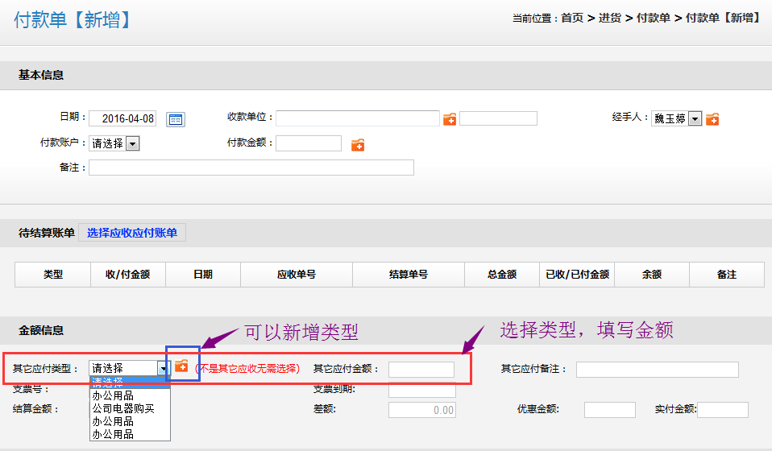Go to 首页 in the breadcrumb
This screenshot has width=772, height=451.
(x=572, y=18)
